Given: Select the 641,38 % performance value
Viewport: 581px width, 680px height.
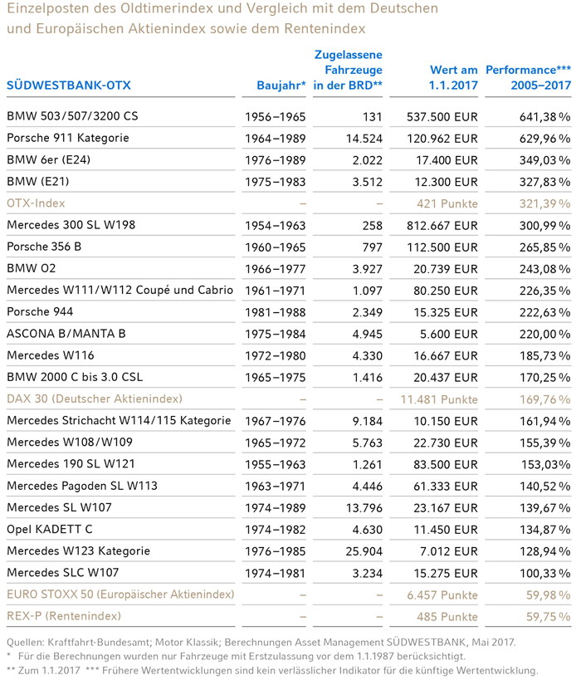Looking at the screenshot, I should (543, 116).
